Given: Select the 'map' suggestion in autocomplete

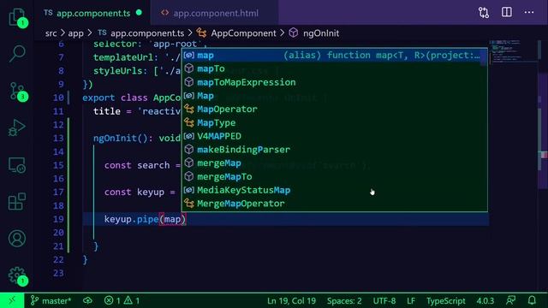Looking at the screenshot, I should point(334,55).
